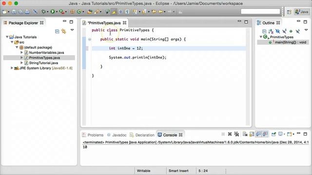Expand the JRE System Library node

click(12, 68)
